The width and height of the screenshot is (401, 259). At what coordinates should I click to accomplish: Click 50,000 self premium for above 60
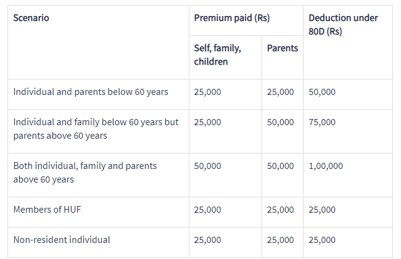coord(207,166)
